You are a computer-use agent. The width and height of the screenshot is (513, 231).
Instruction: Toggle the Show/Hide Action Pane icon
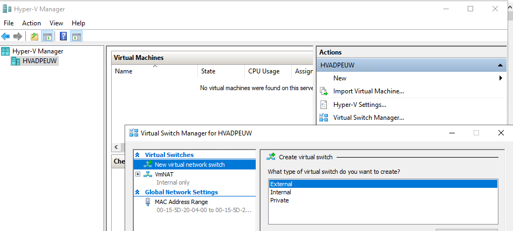(x=76, y=36)
